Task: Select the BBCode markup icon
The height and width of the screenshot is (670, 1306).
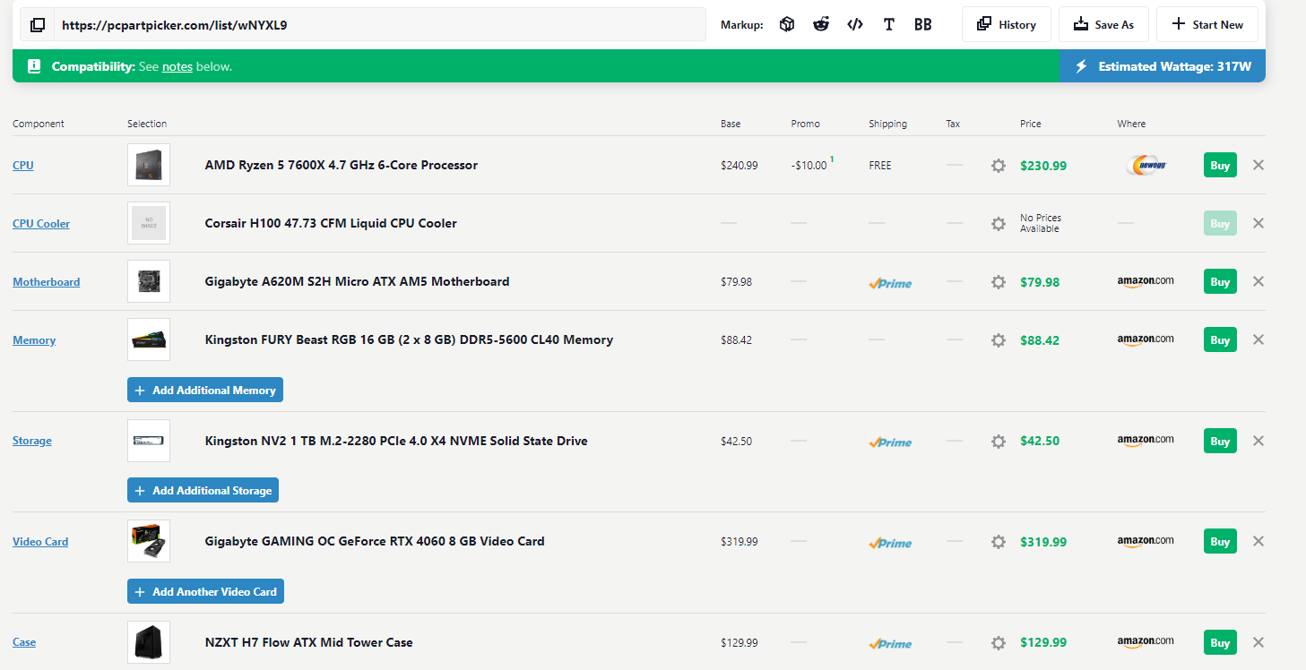Action: (923, 25)
